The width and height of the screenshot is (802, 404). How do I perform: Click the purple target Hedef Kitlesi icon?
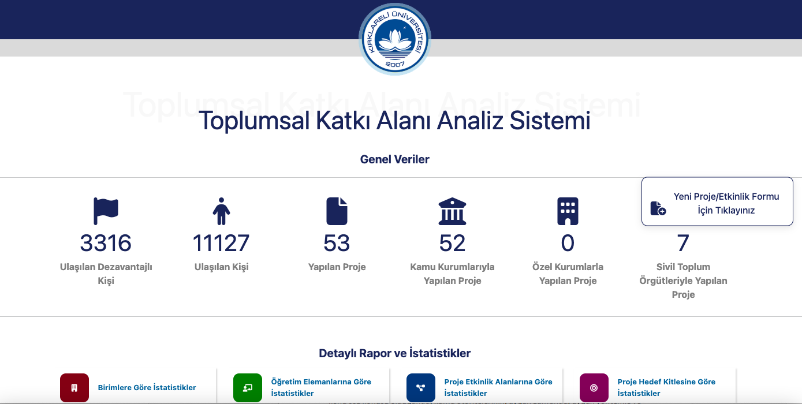coord(594,387)
